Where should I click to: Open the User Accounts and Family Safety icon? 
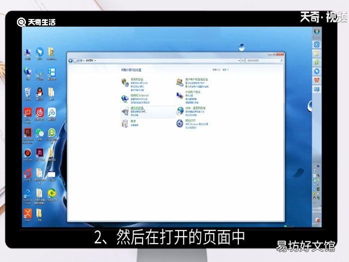click(179, 82)
